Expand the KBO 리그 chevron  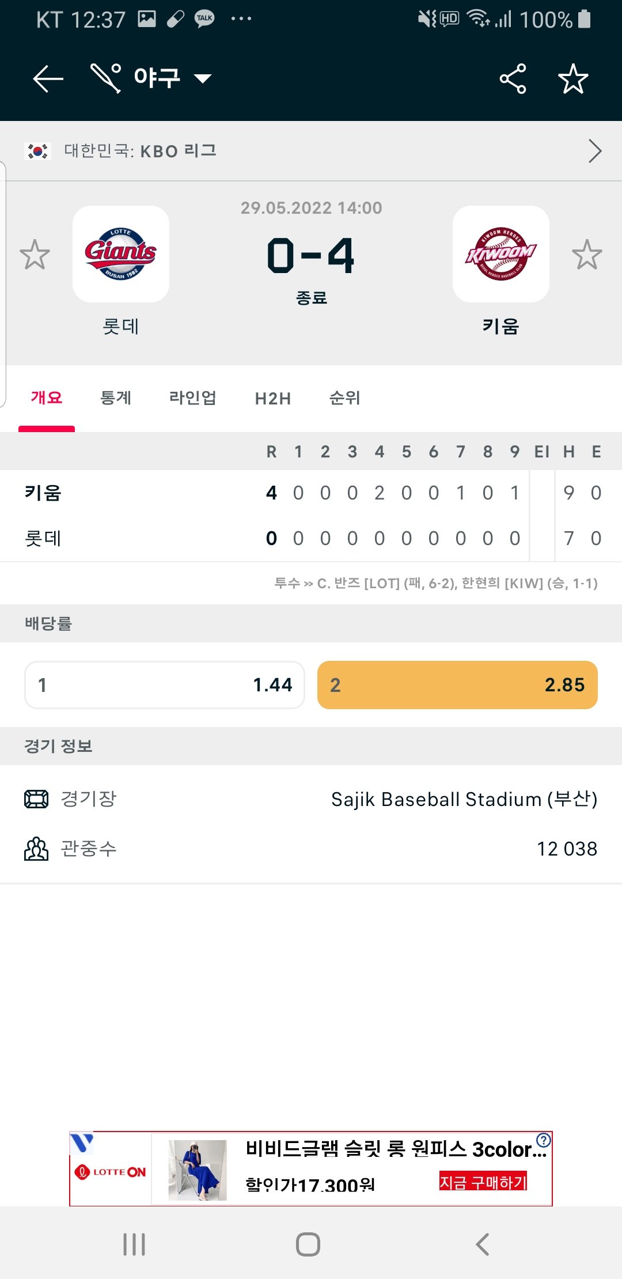click(595, 151)
